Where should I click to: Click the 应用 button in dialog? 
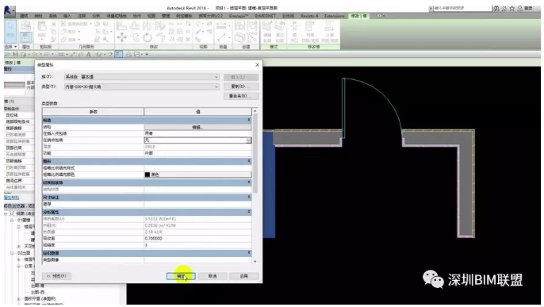(x=244, y=276)
